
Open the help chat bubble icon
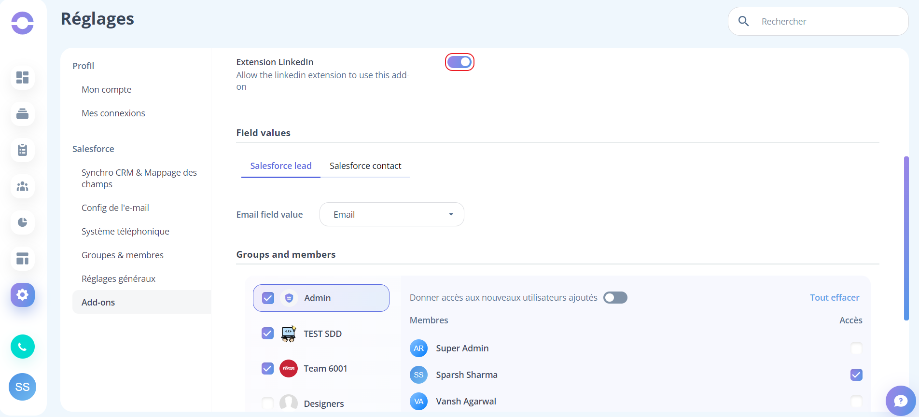click(x=901, y=401)
